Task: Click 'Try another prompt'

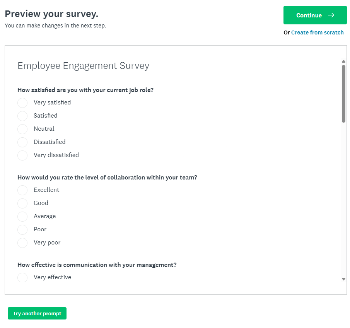Action: pos(37,313)
